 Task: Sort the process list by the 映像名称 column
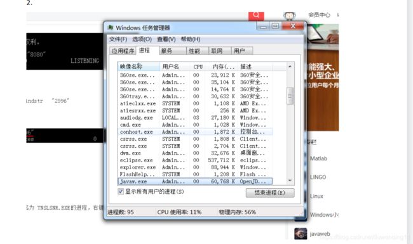click(139, 67)
